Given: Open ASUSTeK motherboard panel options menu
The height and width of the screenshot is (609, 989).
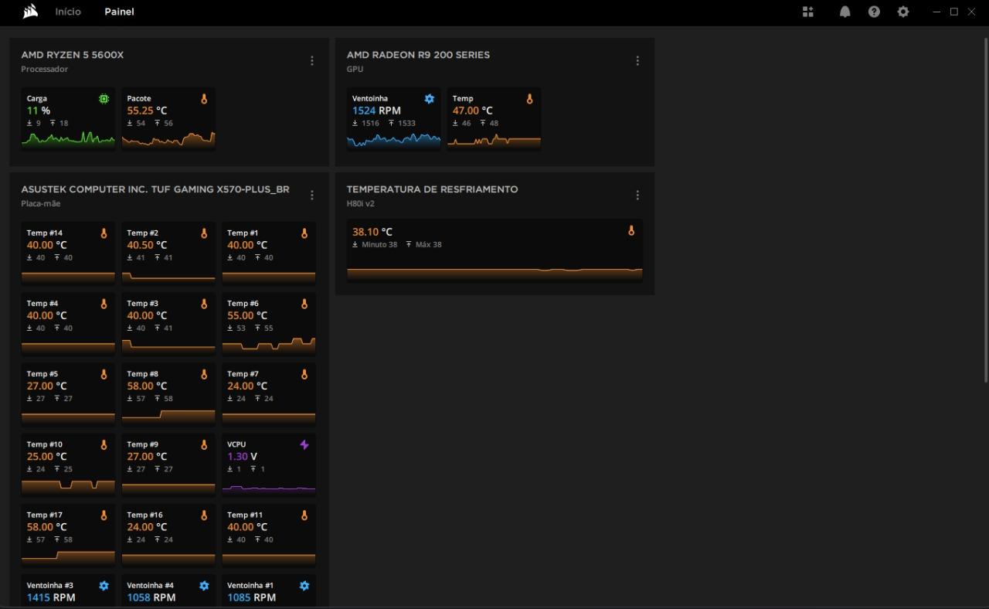Looking at the screenshot, I should pos(312,196).
